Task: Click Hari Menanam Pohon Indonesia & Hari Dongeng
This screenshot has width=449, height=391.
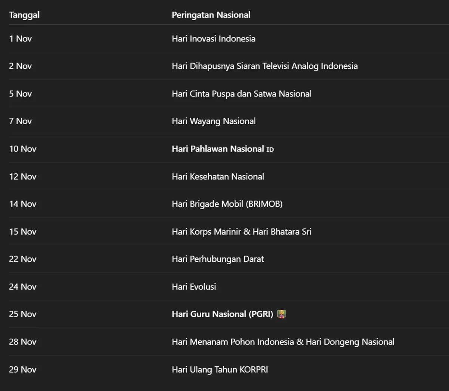Action: coord(283,342)
